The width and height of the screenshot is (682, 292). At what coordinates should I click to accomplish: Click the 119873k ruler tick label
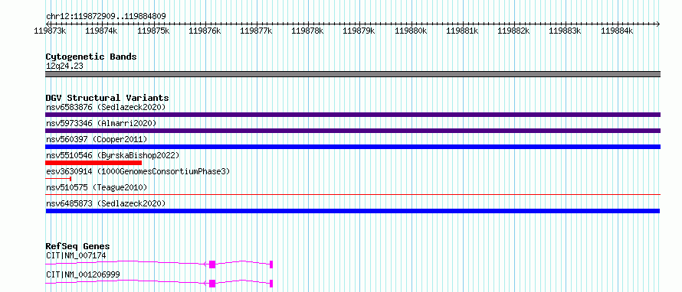point(50,31)
